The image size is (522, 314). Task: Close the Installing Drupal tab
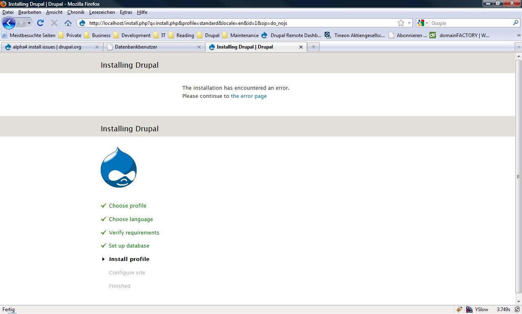pos(301,47)
